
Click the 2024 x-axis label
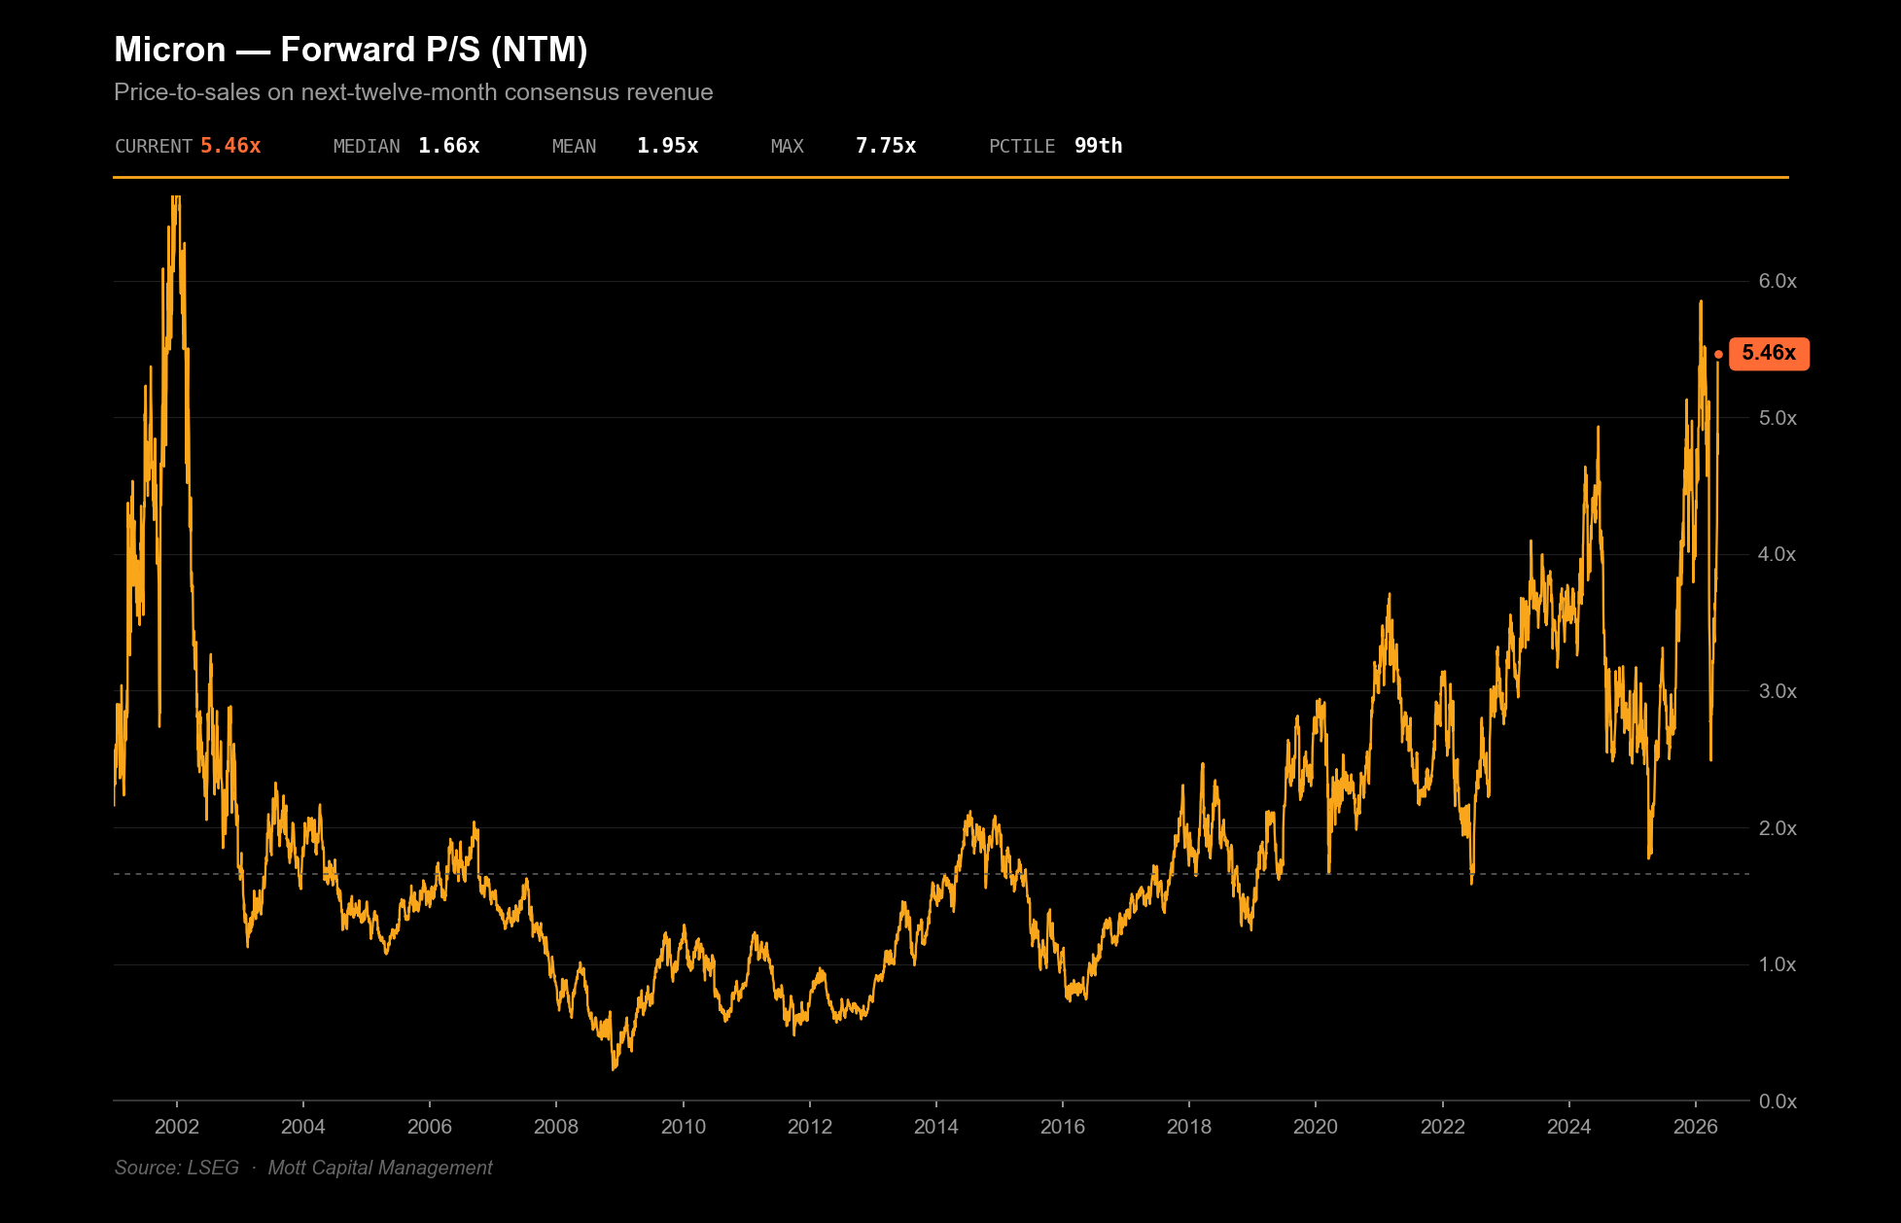1569,1127
